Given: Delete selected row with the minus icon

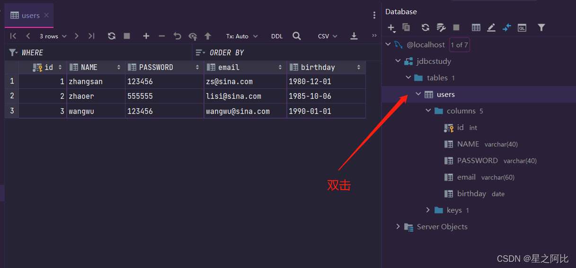Looking at the screenshot, I should (x=161, y=36).
